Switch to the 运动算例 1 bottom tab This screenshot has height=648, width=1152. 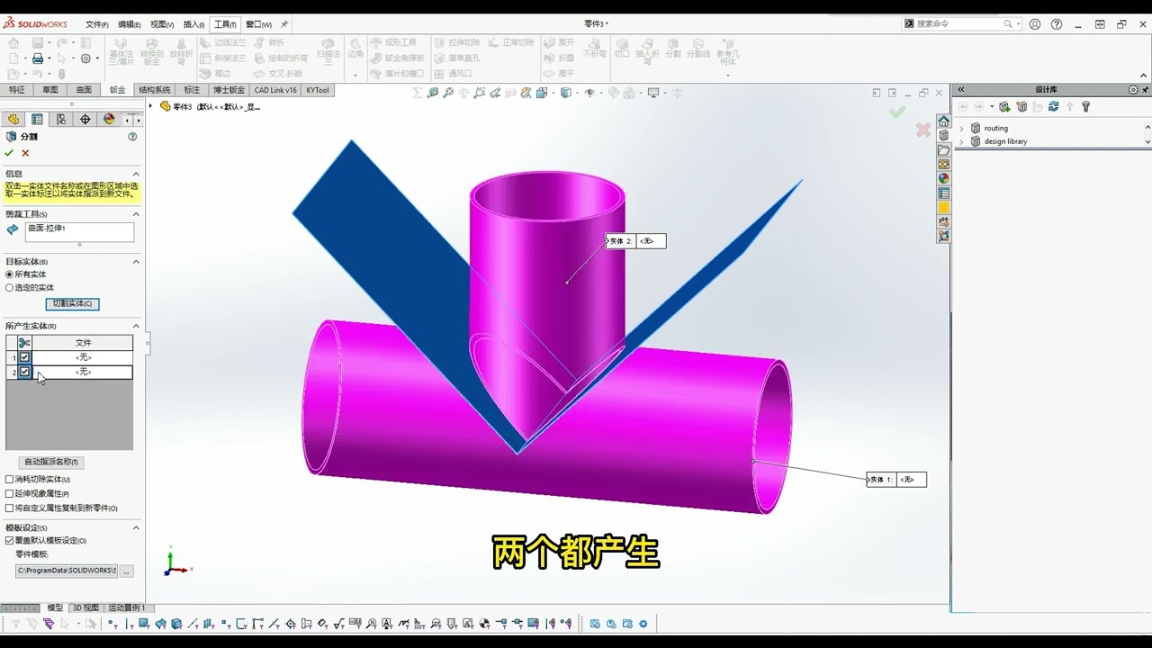127,608
